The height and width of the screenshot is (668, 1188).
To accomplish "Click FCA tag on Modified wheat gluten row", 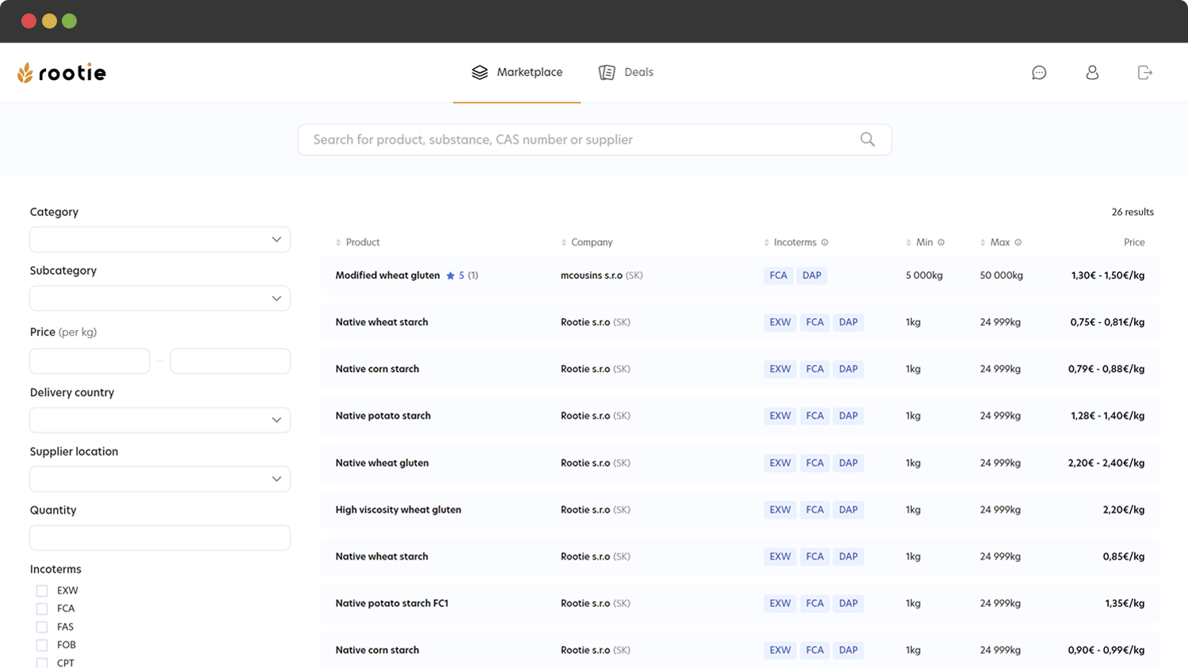I will pyautogui.click(x=779, y=275).
